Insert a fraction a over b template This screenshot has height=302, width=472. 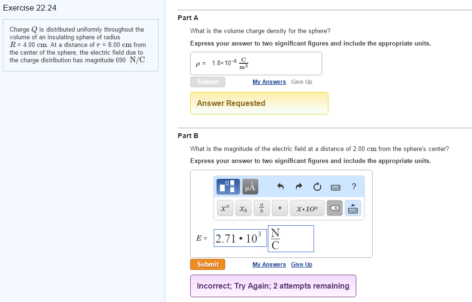pyautogui.click(x=262, y=209)
